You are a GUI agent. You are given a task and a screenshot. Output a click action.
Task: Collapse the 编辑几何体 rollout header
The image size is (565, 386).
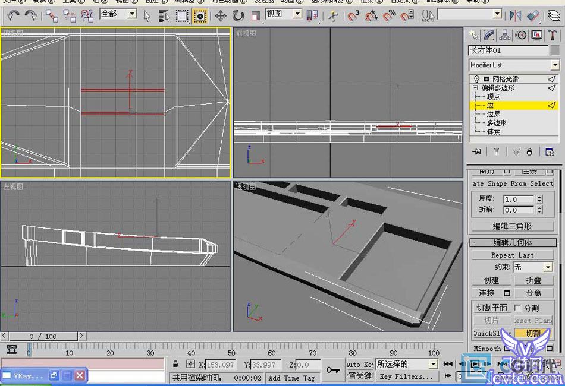[513, 242]
